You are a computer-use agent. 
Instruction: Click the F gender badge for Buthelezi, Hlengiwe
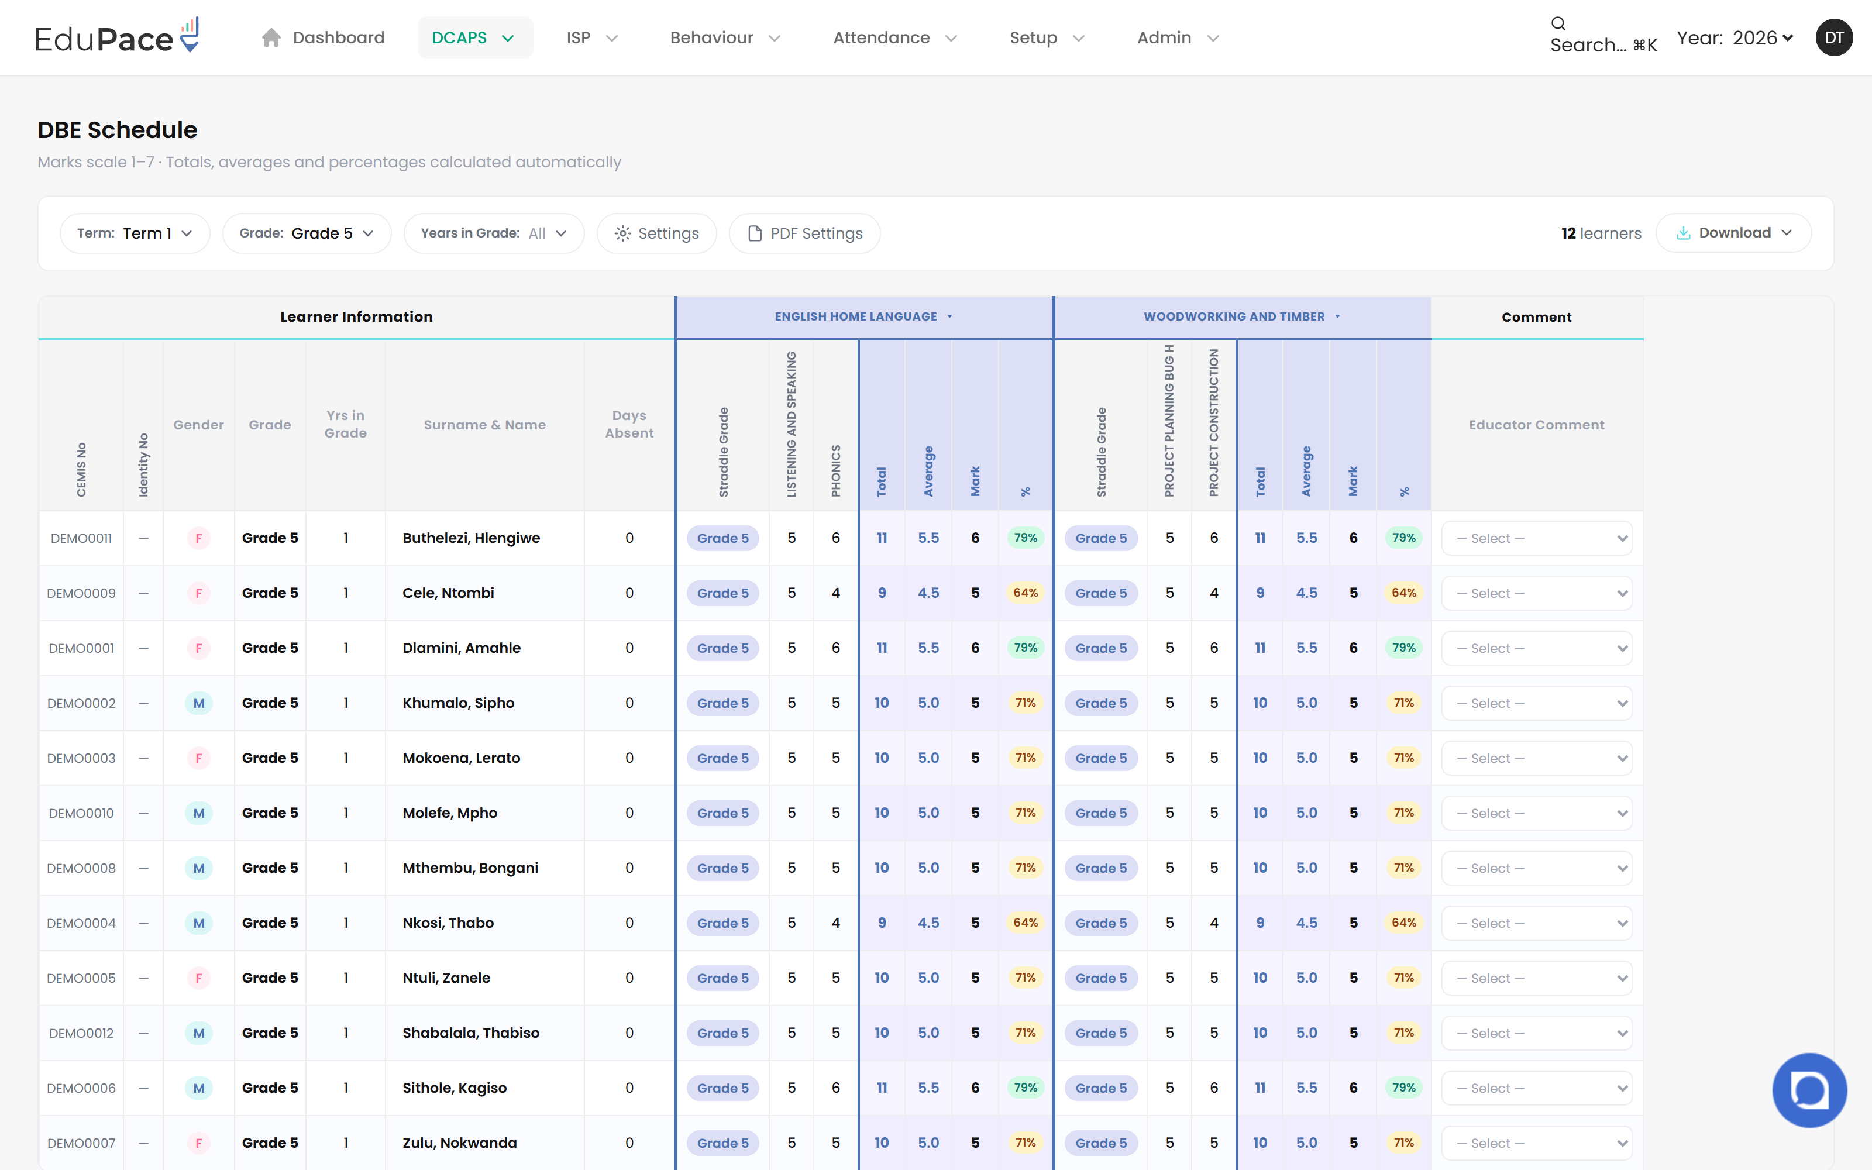pyautogui.click(x=199, y=538)
